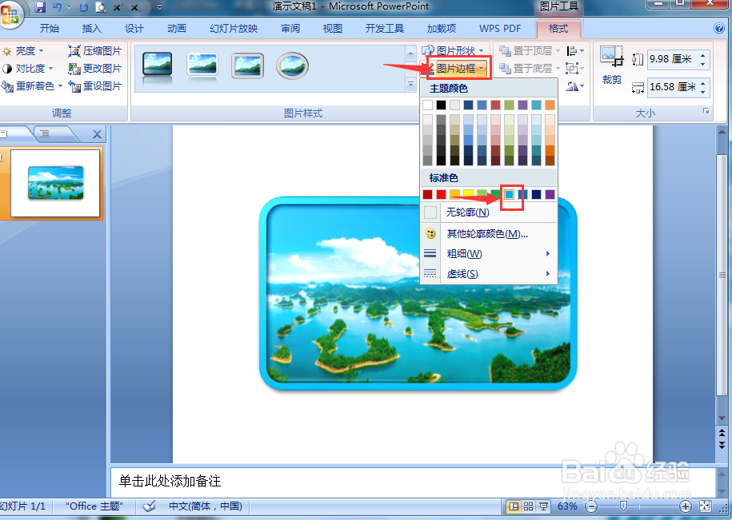Screen dimensions: 732x520
Task: Go to next slide via double-down arrow
Action: (x=722, y=445)
